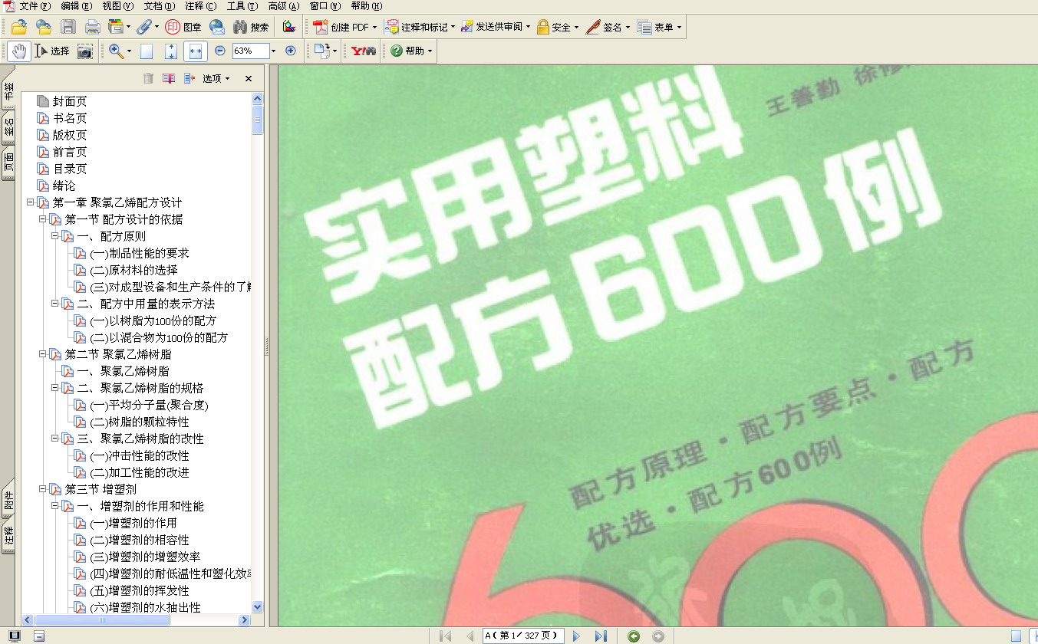Screen dimensions: 1038x644
Task: Collapse the 第一章 聚氯乙烯配方设计 bookmark
Action: click(x=31, y=202)
